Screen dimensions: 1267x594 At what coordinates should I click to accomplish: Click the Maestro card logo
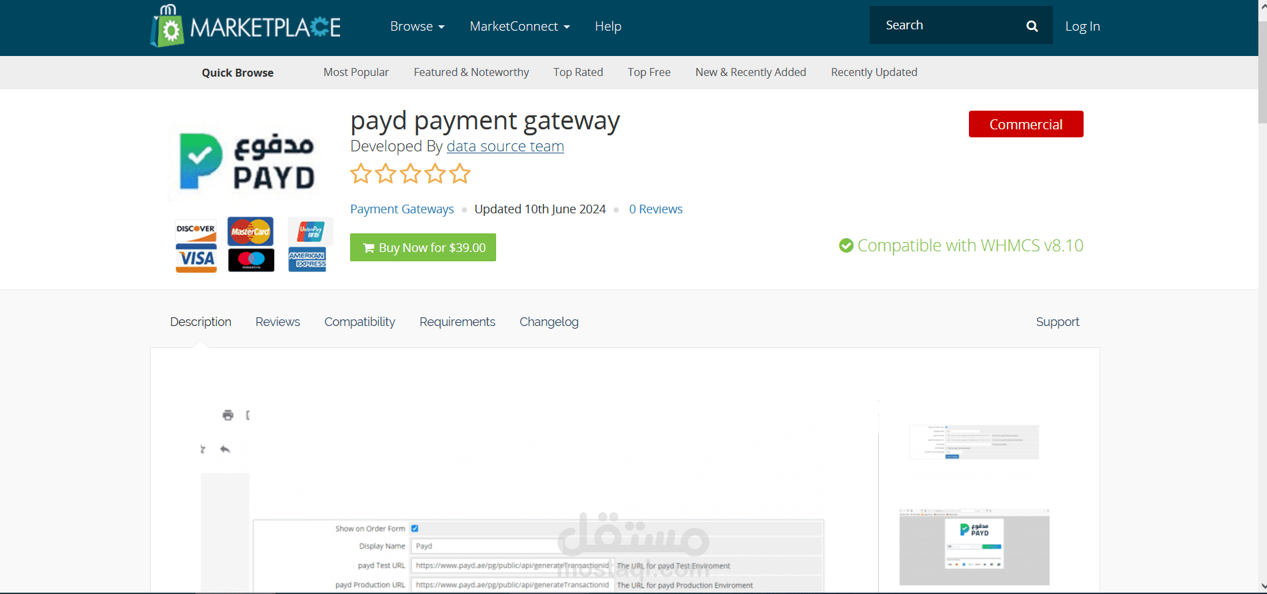point(251,260)
